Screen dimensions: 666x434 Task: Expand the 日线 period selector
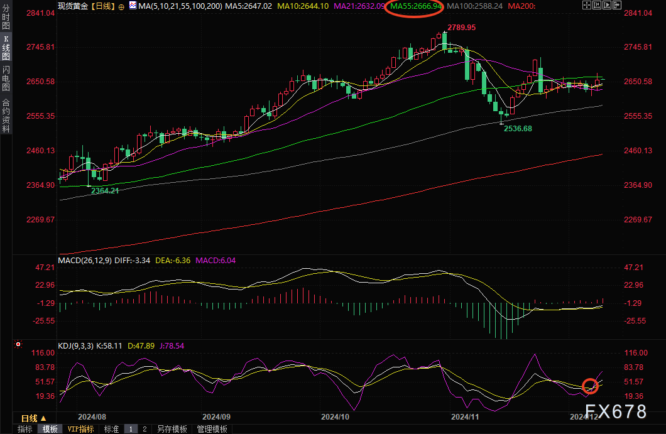[34, 418]
